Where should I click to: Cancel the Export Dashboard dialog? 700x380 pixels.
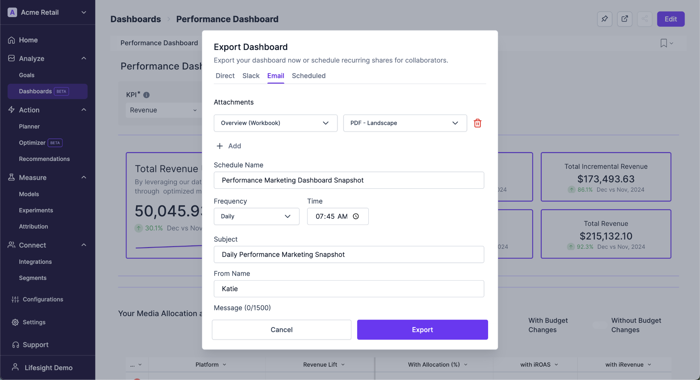tap(281, 329)
